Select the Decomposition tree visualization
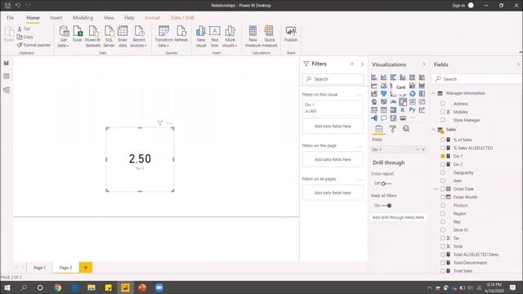Viewport: 523px width, 294px height. click(374, 118)
